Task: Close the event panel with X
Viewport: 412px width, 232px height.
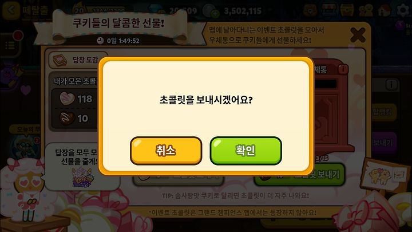Action: [x=358, y=35]
